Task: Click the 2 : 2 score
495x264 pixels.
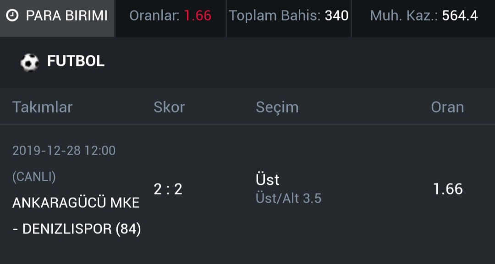Action: [x=168, y=189]
